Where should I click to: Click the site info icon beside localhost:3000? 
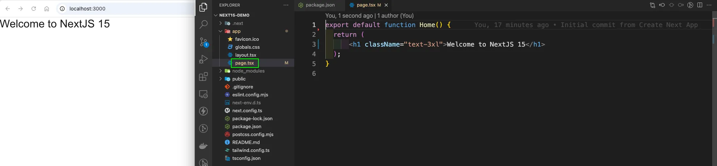(62, 9)
